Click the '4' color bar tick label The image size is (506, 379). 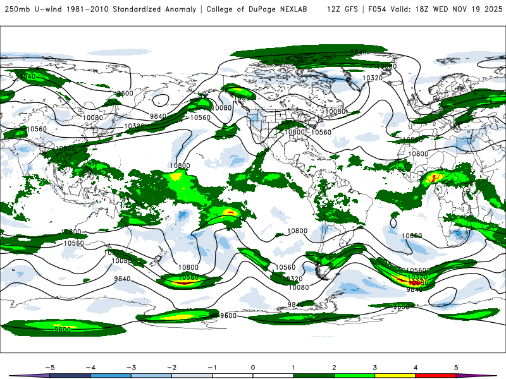[x=416, y=368]
